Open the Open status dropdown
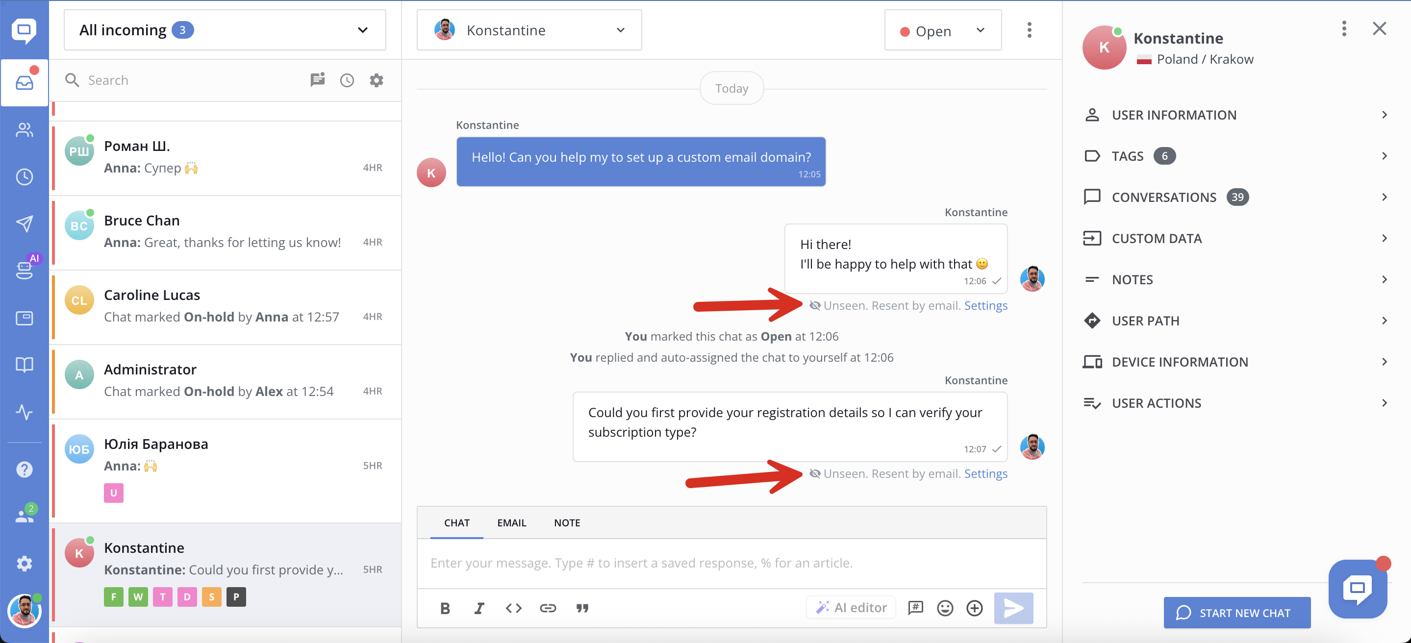Viewport: 1411px width, 643px height. point(943,31)
